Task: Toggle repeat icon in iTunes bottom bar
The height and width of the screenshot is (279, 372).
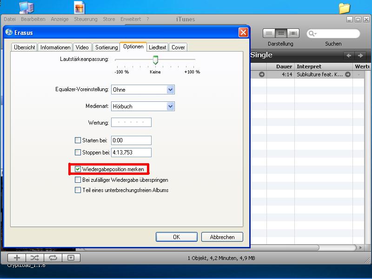Action: point(53,258)
